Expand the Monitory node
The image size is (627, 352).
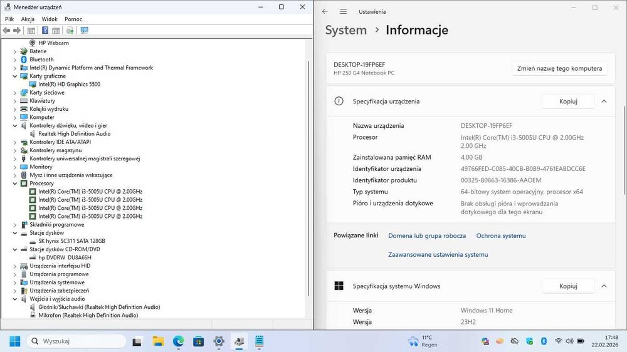[15, 167]
